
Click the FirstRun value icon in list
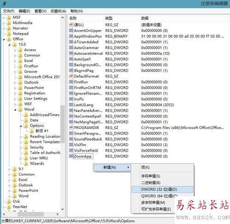click(71, 82)
